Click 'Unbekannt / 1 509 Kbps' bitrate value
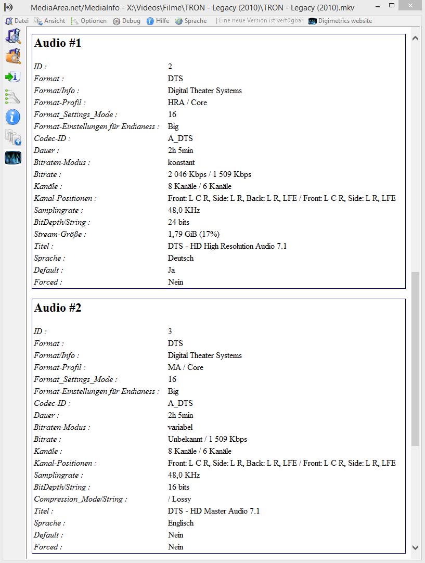The height and width of the screenshot is (563, 425). [208, 439]
